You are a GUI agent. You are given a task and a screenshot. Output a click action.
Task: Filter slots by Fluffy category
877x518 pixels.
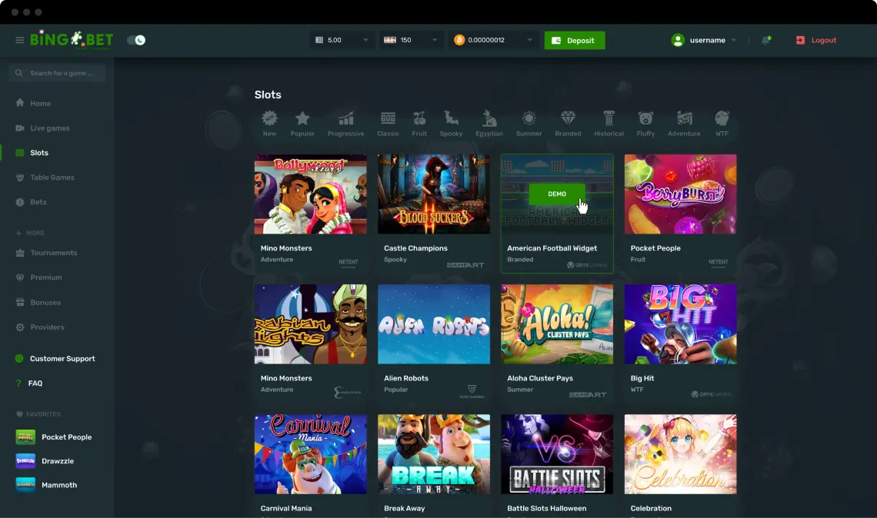tap(646, 124)
